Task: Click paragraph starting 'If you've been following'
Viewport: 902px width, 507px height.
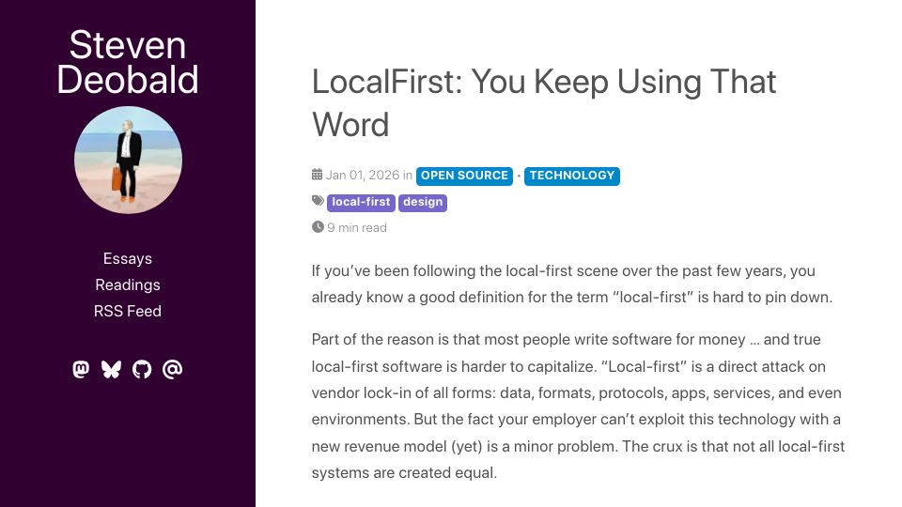Action: 572,284
